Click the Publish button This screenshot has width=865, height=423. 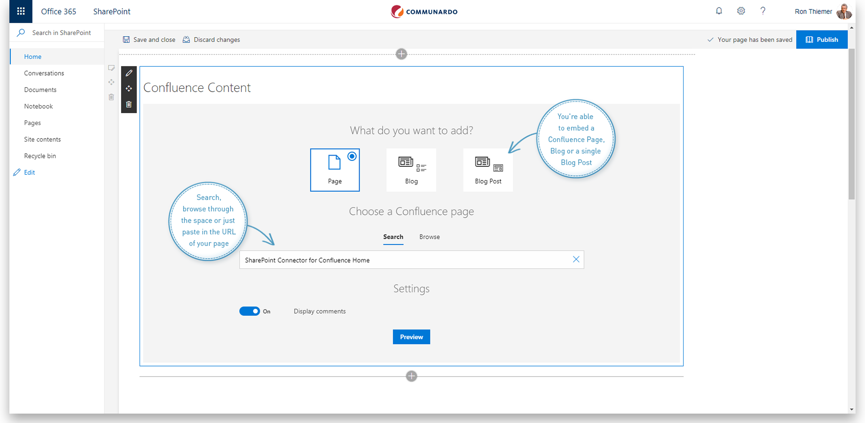[822, 39]
